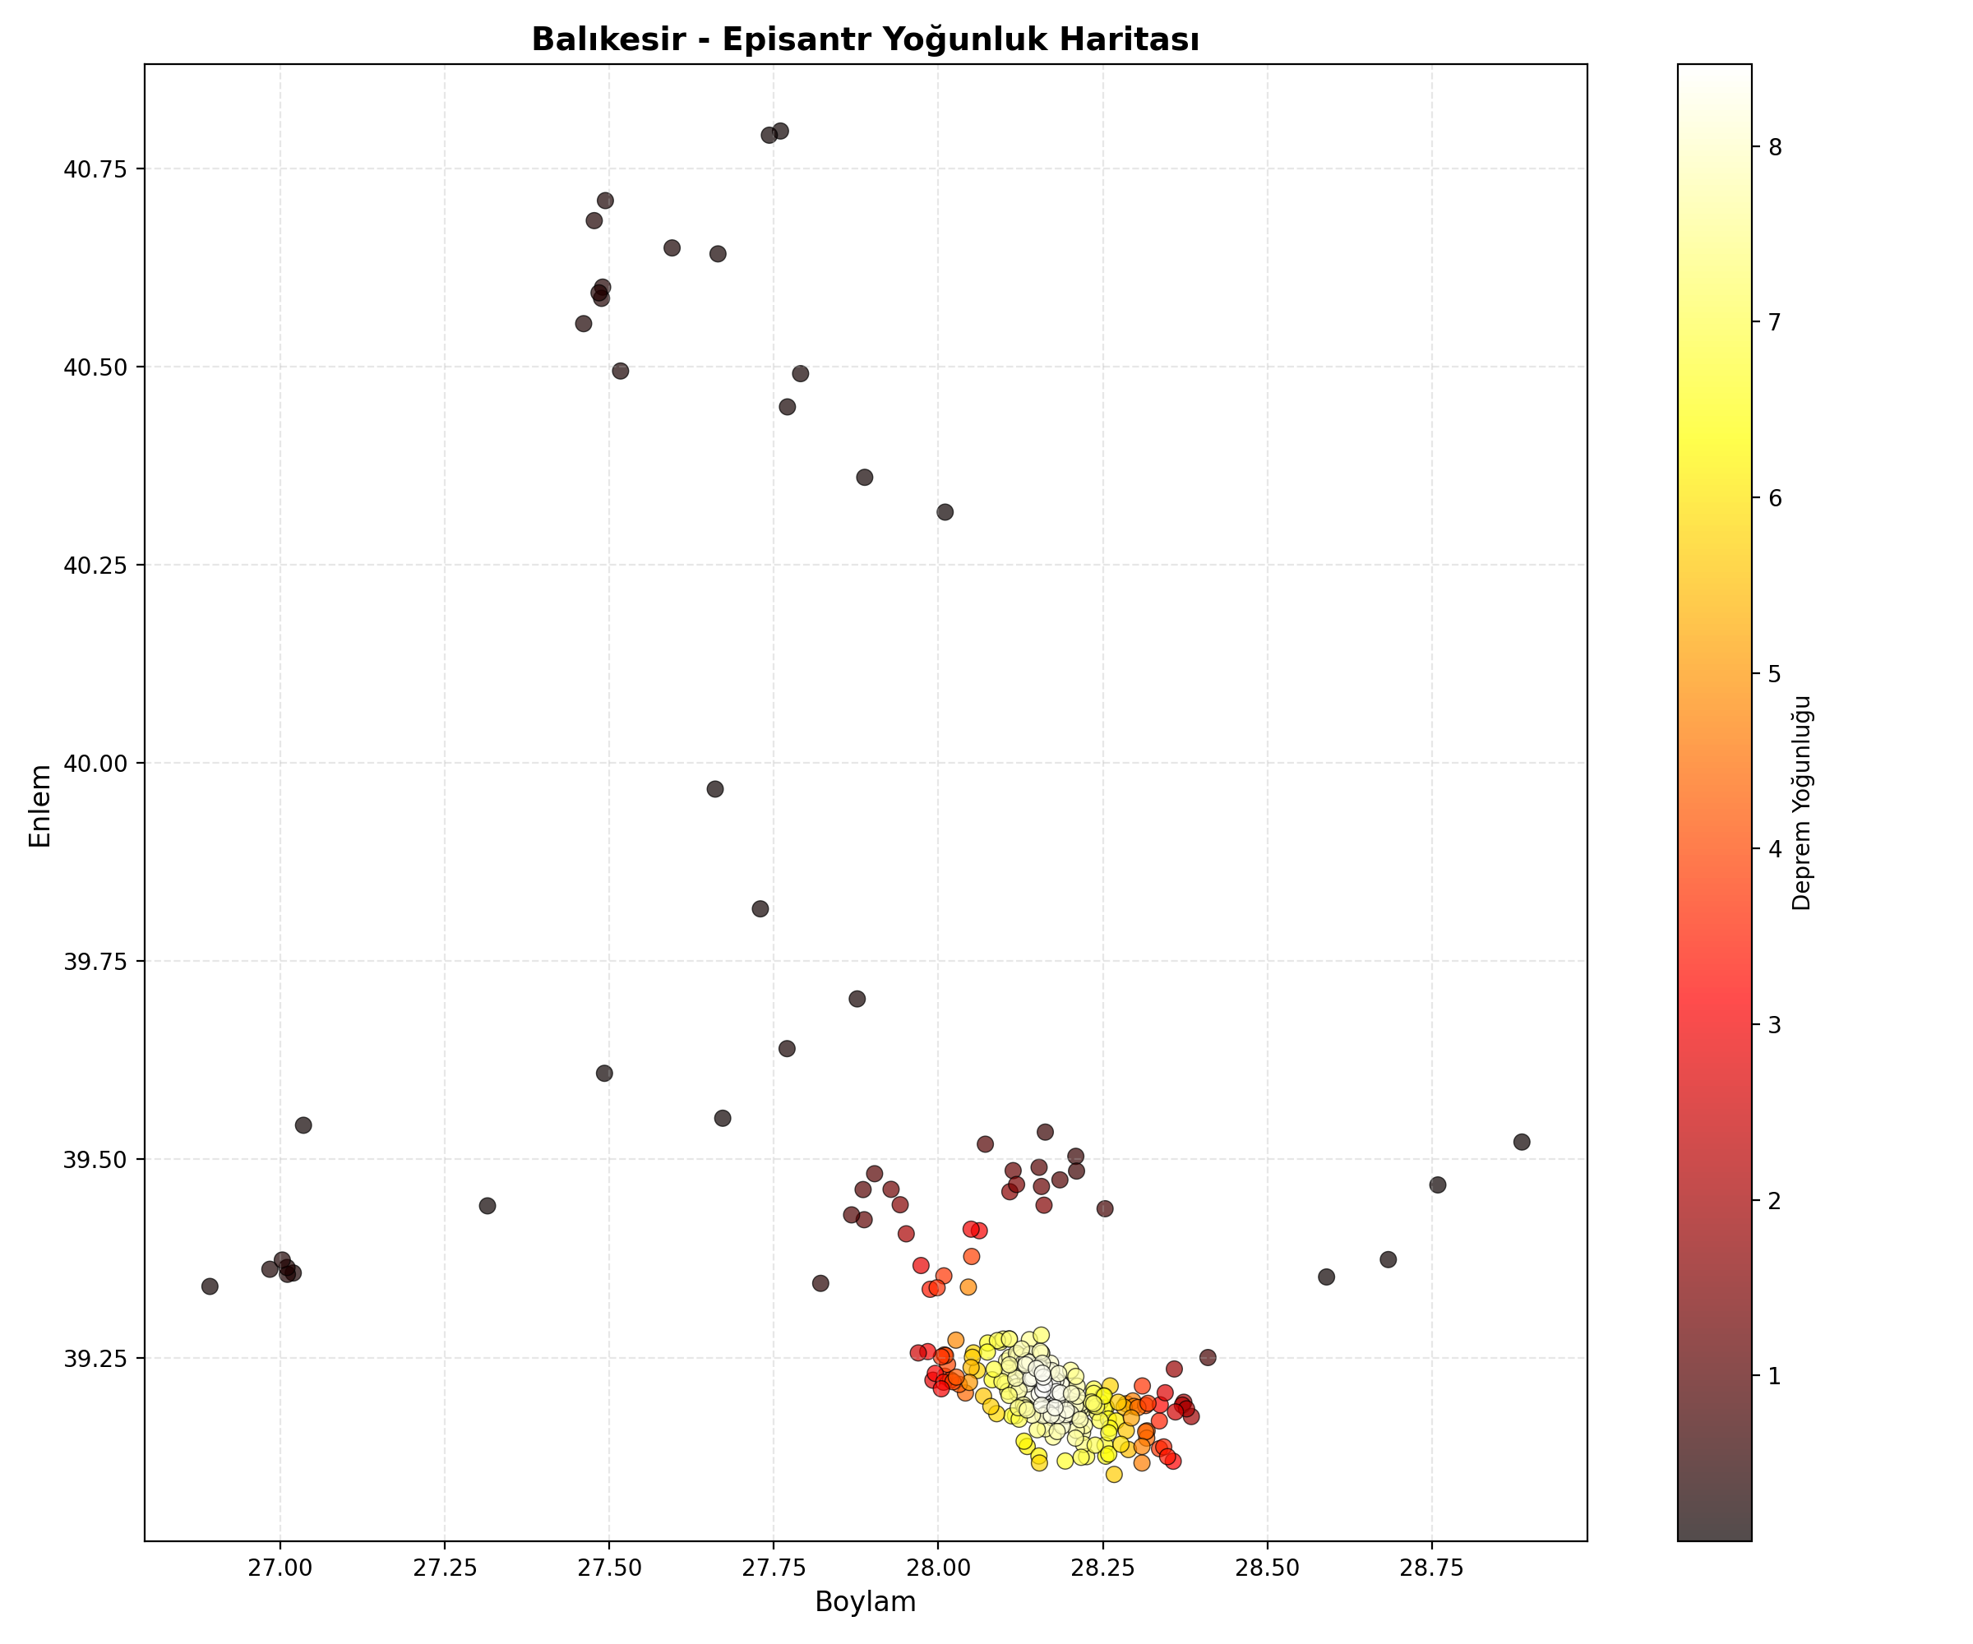The width and height of the screenshot is (1973, 1644).
Task: Click the y-axis tick label "39.25"
Action: (x=94, y=1359)
